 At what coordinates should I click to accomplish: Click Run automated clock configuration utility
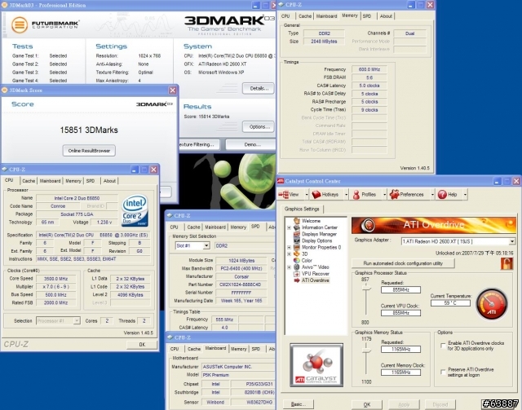(403, 263)
